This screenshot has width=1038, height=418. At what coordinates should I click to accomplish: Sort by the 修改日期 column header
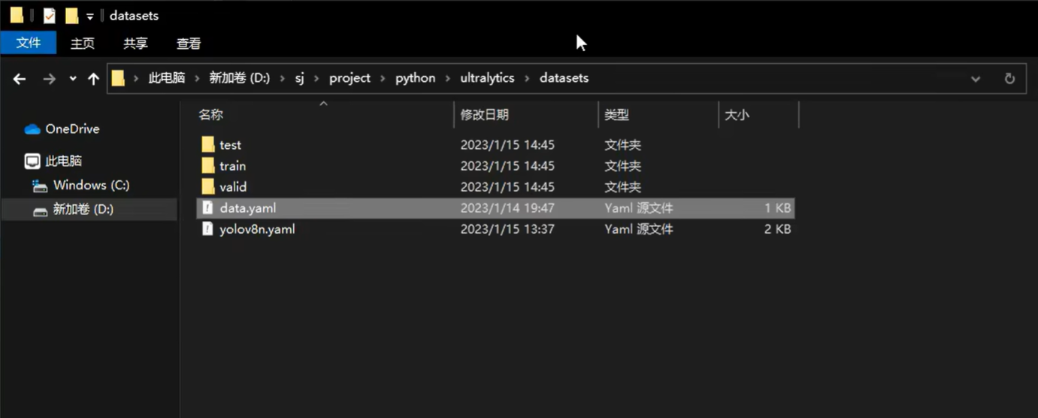[526, 114]
